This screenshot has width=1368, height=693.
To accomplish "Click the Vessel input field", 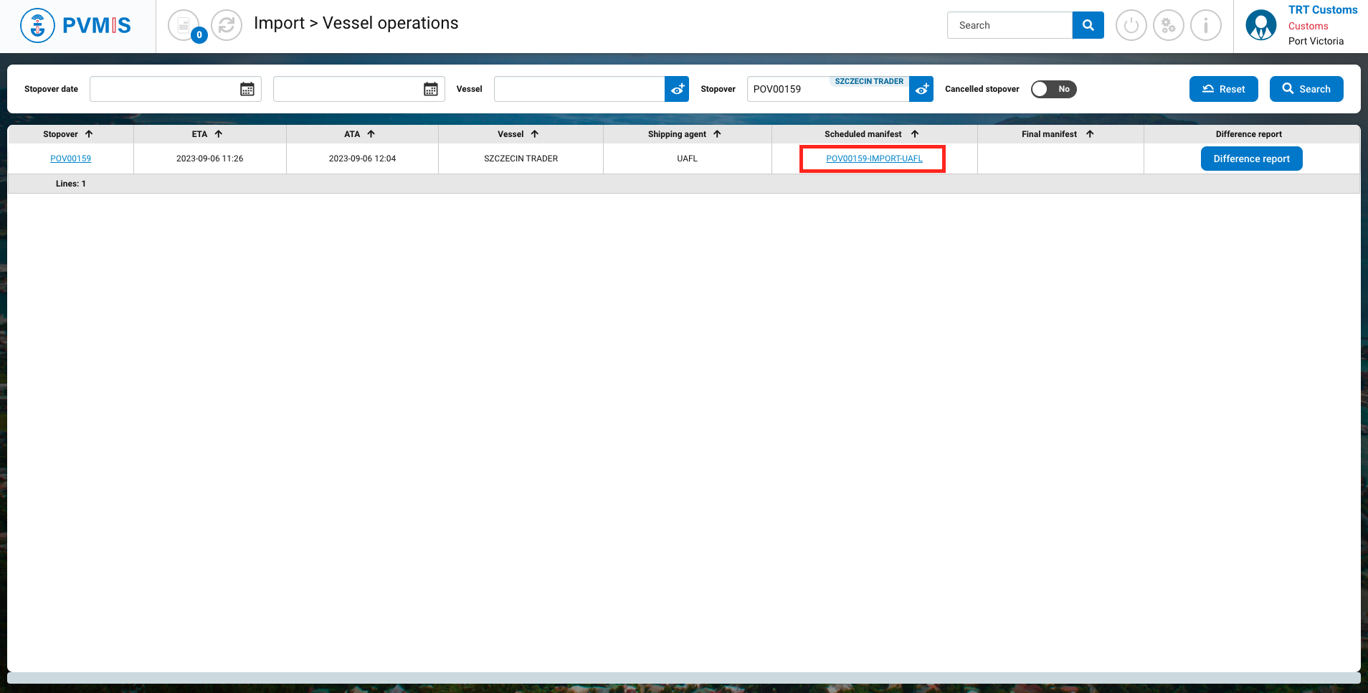I will point(579,89).
